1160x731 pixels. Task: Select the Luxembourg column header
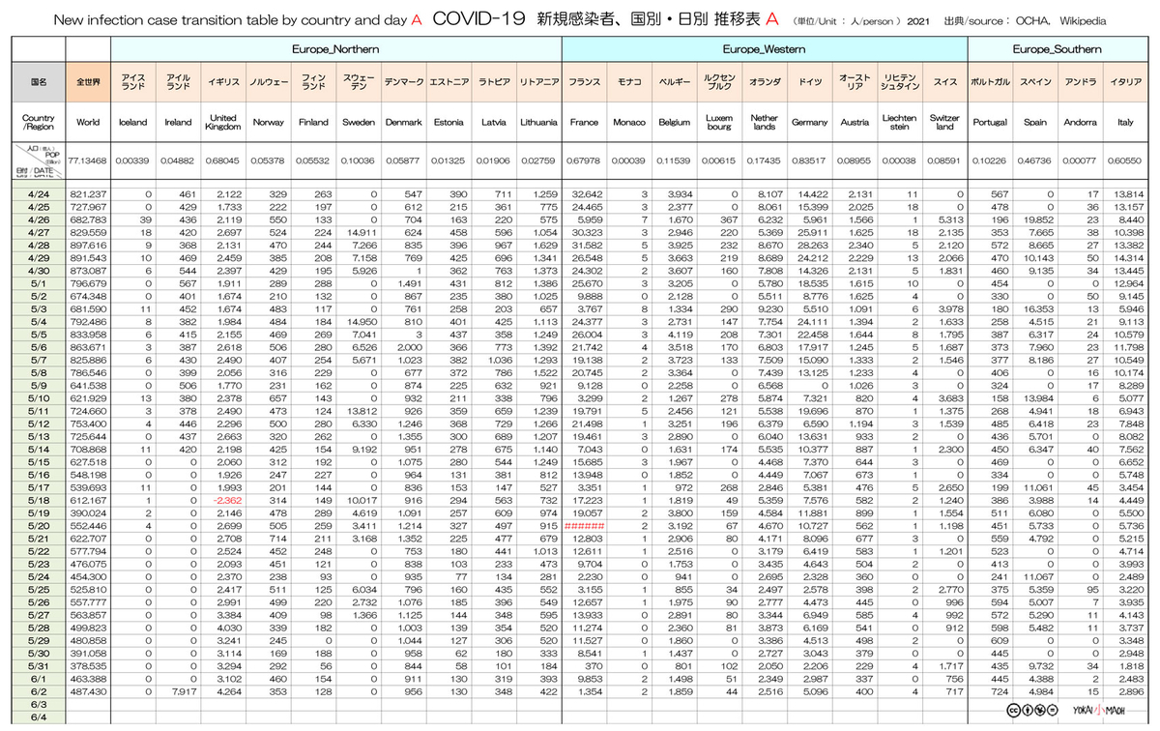coord(719,123)
